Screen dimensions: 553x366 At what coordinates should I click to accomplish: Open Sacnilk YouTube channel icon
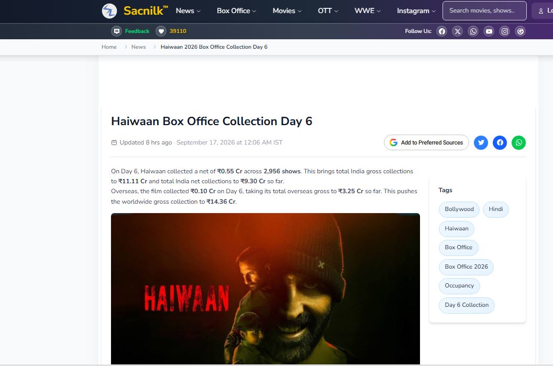[489, 31]
